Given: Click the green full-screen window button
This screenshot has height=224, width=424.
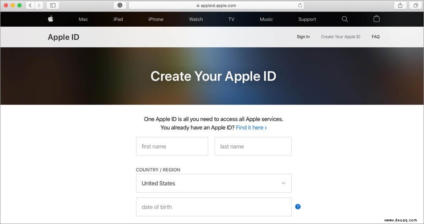Looking at the screenshot, I should click(x=20, y=6).
